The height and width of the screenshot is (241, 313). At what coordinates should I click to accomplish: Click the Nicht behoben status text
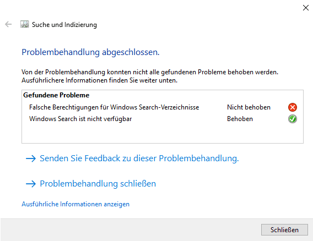[249, 107]
